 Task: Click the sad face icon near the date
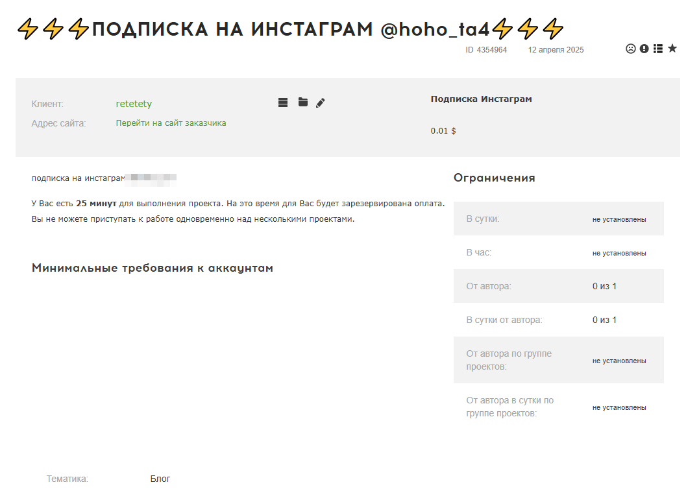click(630, 49)
